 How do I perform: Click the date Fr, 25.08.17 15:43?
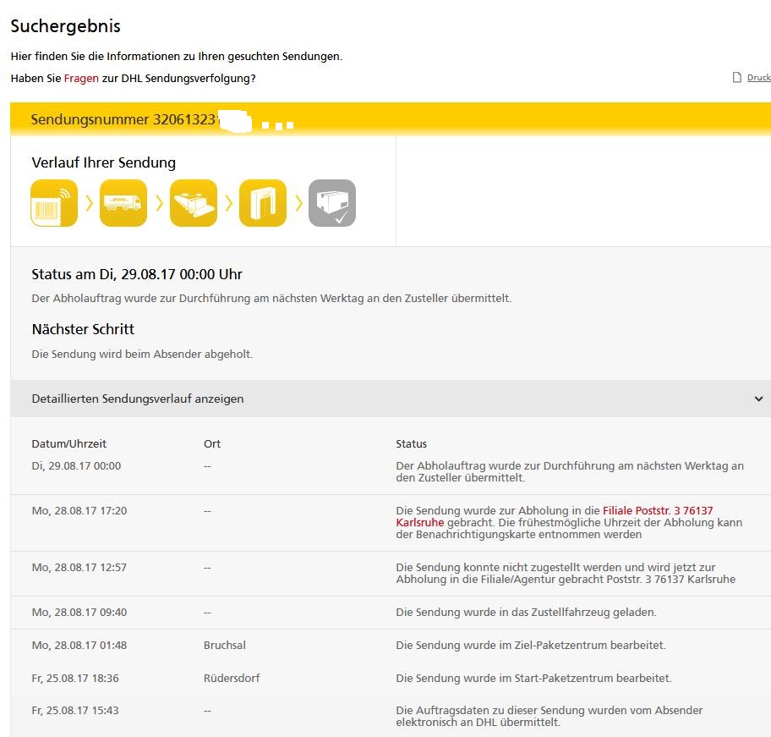coord(75,711)
